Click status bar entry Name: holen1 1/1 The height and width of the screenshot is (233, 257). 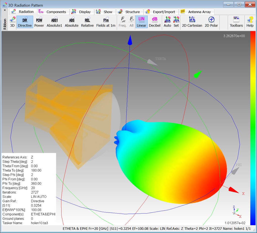[x=237, y=228]
